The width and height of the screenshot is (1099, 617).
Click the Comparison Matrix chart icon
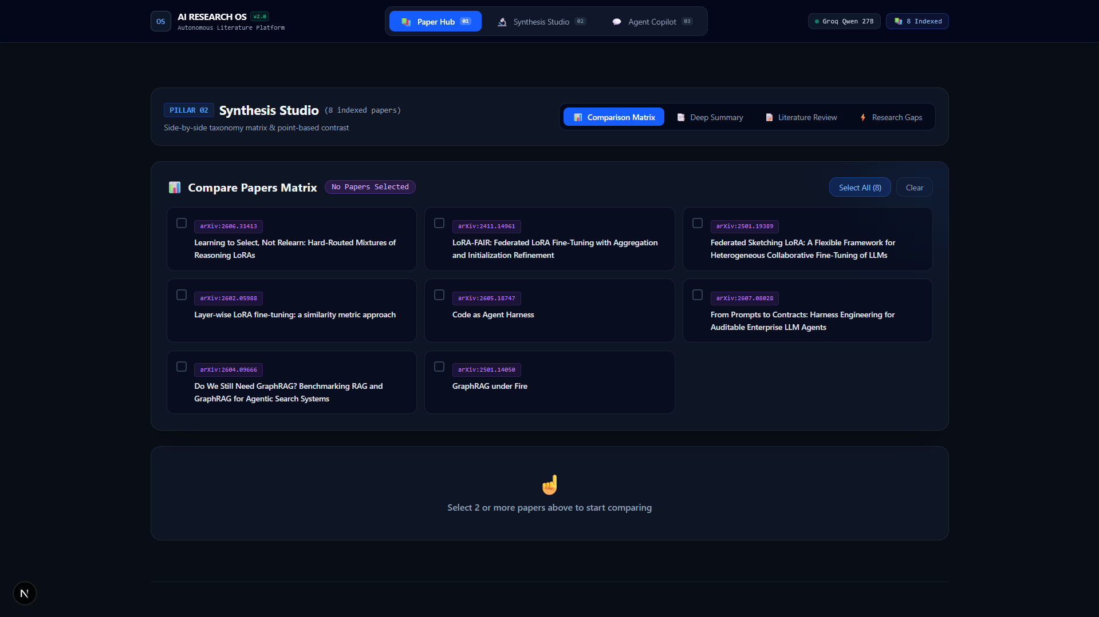(x=578, y=117)
